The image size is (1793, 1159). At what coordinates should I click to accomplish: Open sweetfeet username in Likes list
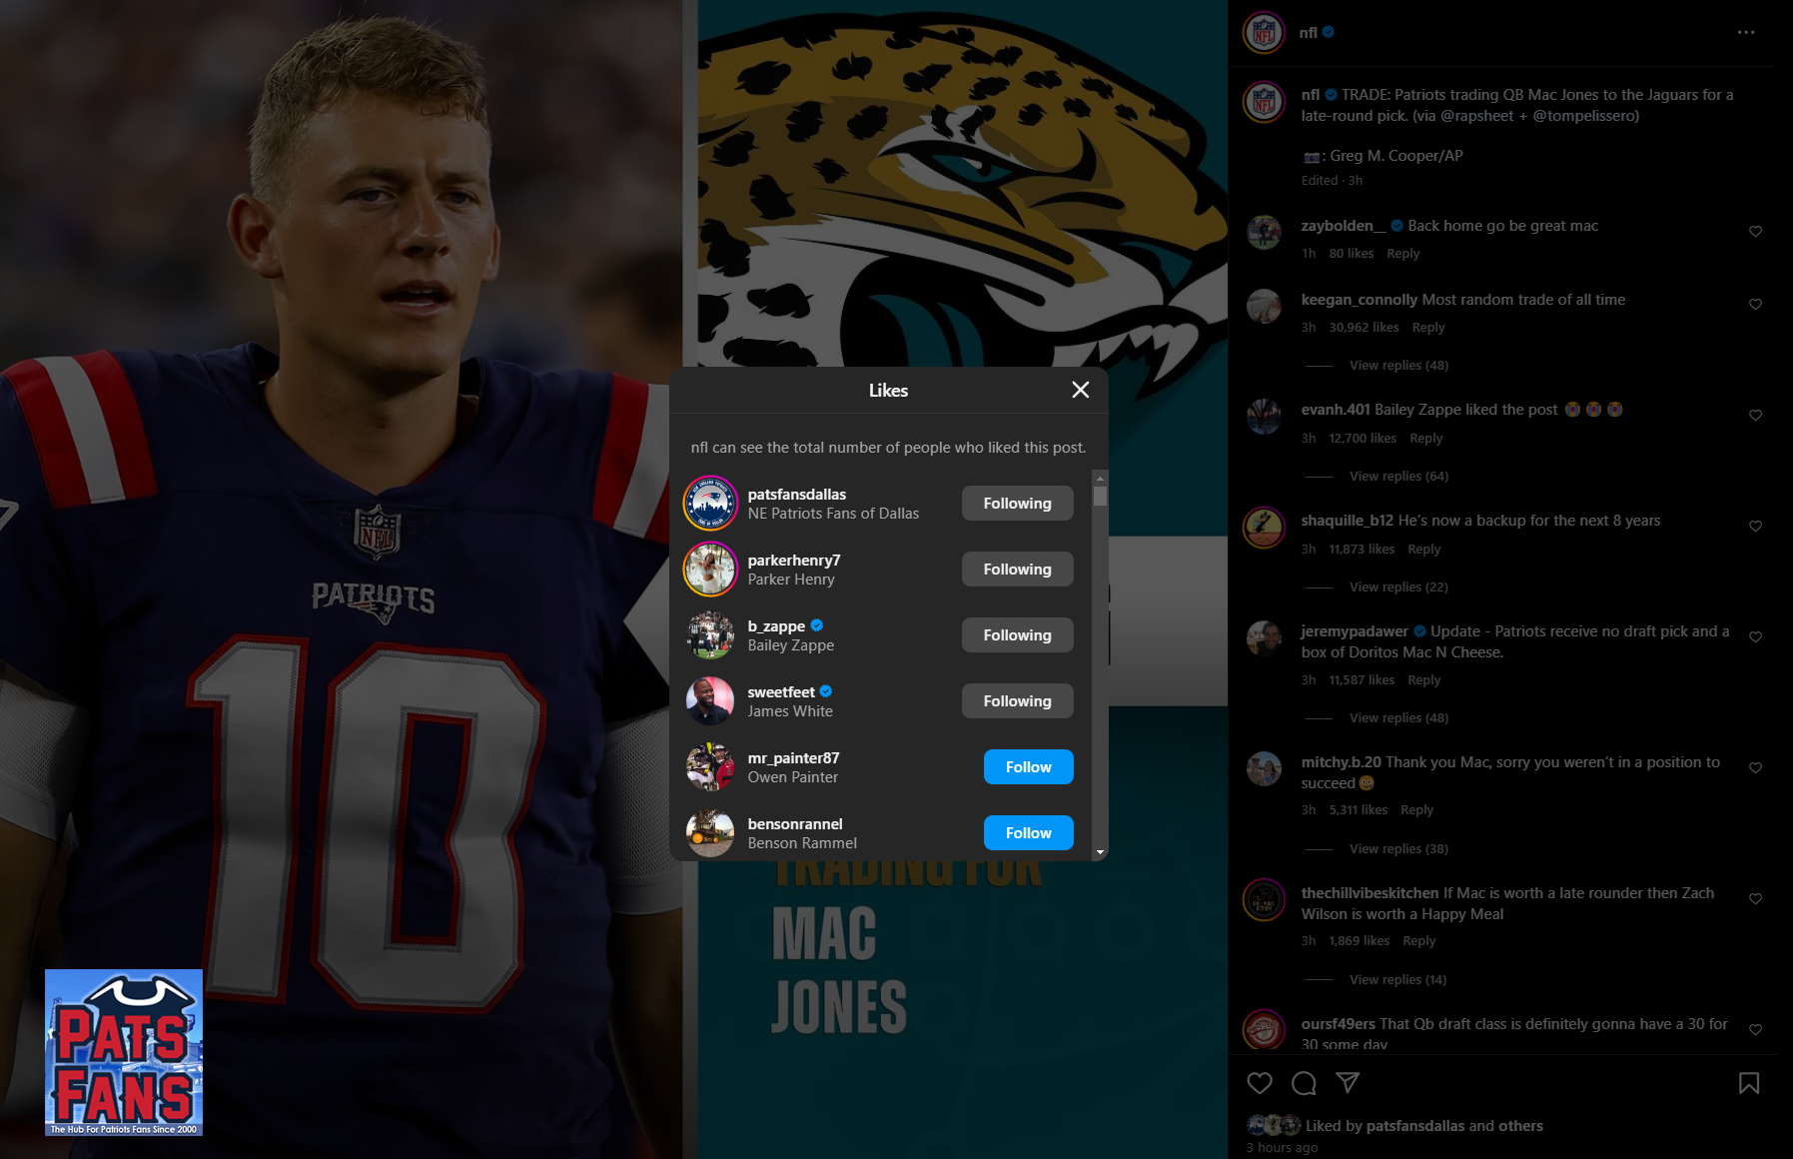[x=781, y=691]
